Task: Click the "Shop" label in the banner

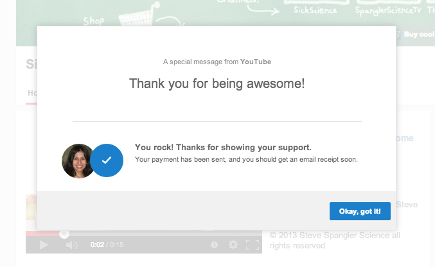Action: click(x=94, y=21)
